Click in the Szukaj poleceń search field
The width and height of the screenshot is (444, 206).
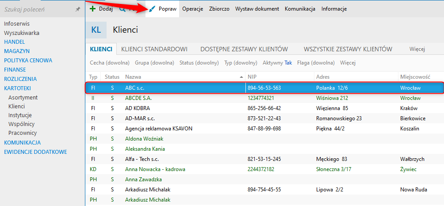tap(38, 9)
